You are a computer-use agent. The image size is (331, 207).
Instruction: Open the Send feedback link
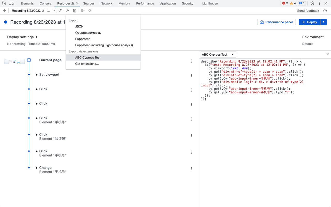[308, 11]
